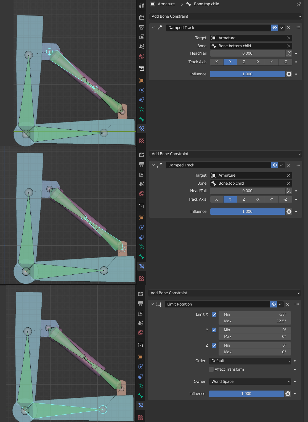Image resolution: width=308 pixels, height=422 pixels.
Task: Enable the Affect Transform checkbox
Action: click(211, 369)
